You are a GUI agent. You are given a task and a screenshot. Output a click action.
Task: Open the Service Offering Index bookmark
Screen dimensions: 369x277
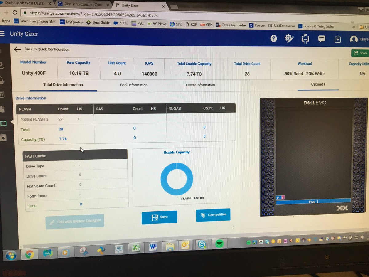coord(316,26)
